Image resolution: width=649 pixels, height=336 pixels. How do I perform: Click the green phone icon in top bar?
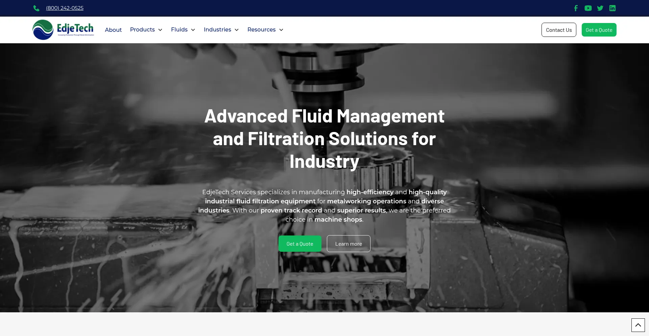[37, 8]
